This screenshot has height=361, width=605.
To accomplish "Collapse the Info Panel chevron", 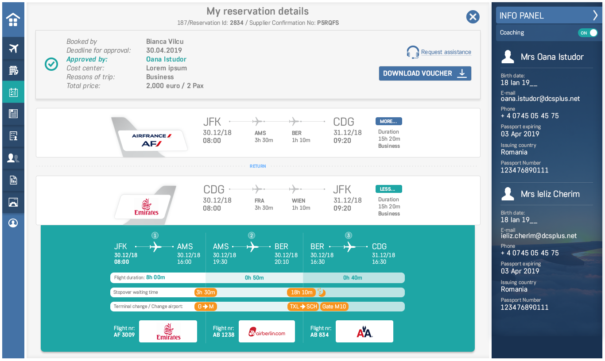I will click(595, 15).
